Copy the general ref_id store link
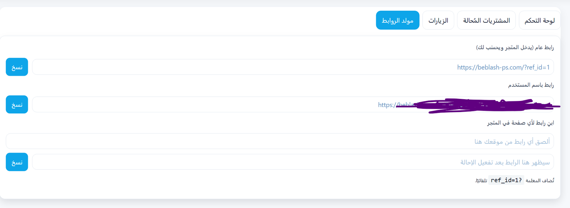Screen dimensions: 570x208 [17, 67]
